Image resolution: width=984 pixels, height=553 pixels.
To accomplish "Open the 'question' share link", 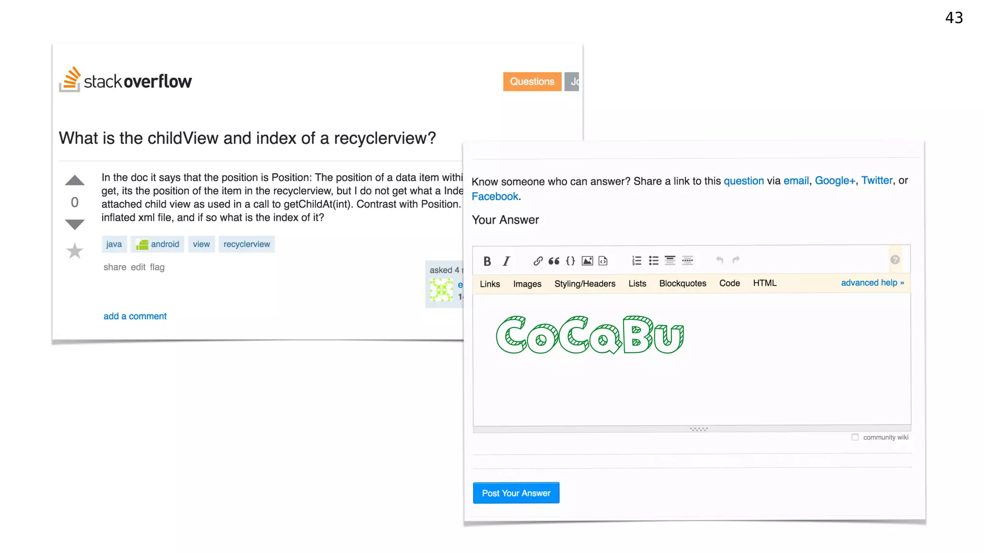I will 744,181.
